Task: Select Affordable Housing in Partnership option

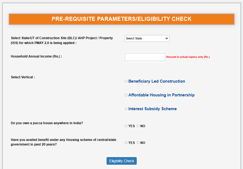Action: point(126,95)
